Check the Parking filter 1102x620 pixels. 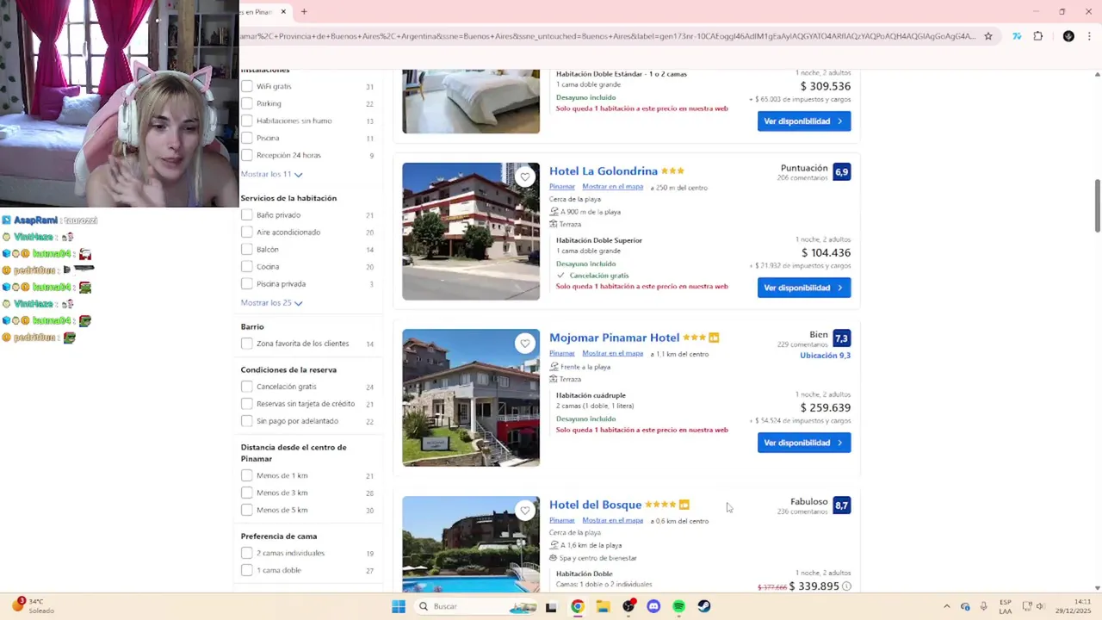point(247,103)
